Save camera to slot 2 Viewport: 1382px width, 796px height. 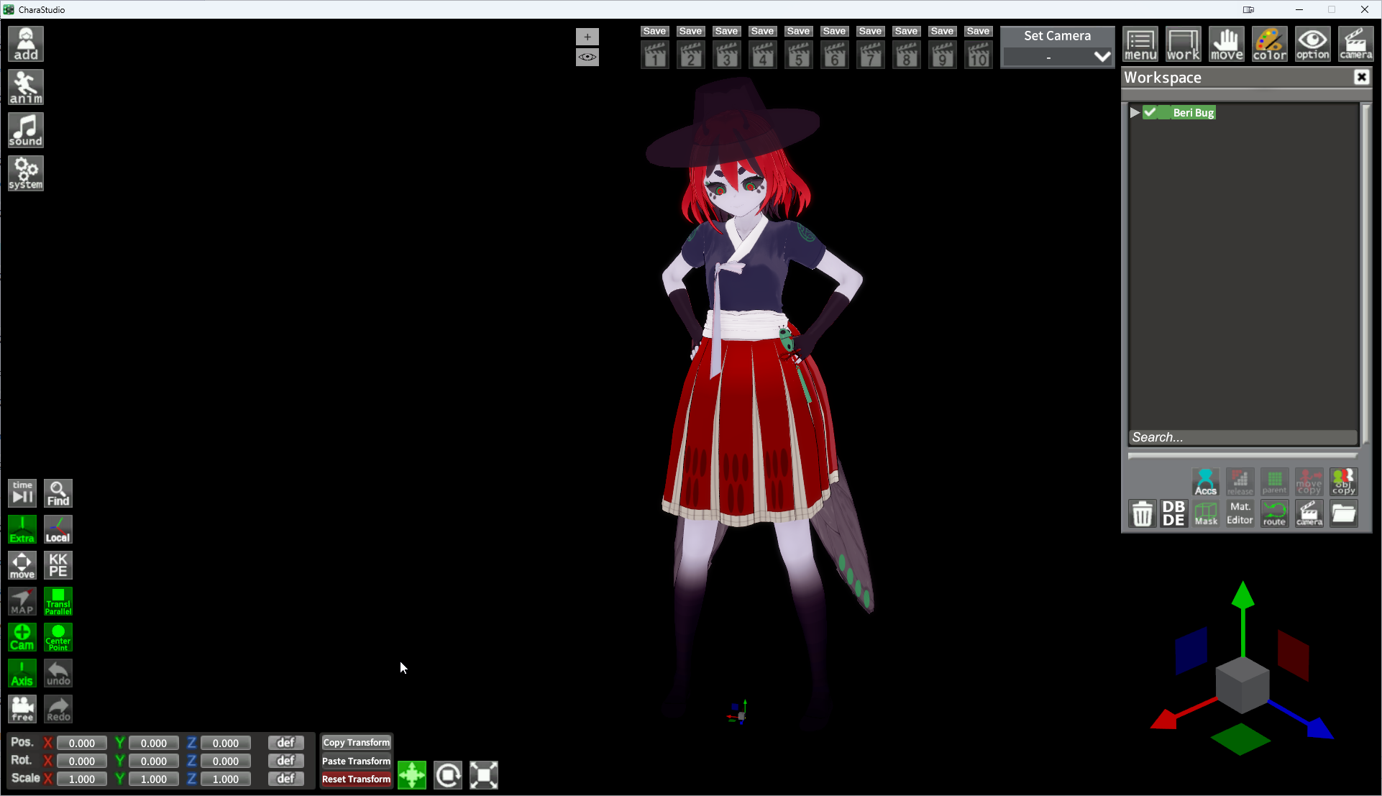coord(690,31)
